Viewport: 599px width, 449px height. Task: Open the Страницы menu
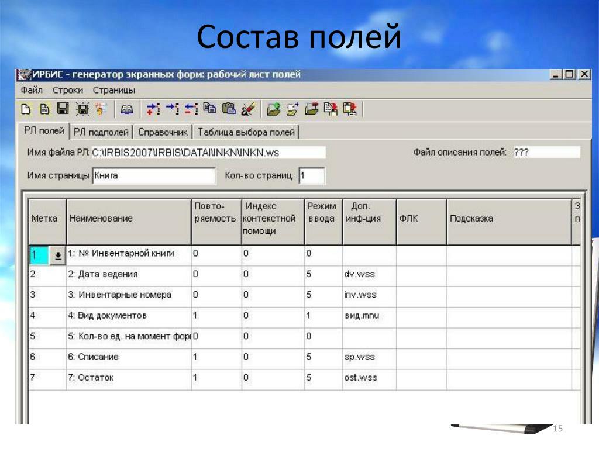click(x=114, y=90)
